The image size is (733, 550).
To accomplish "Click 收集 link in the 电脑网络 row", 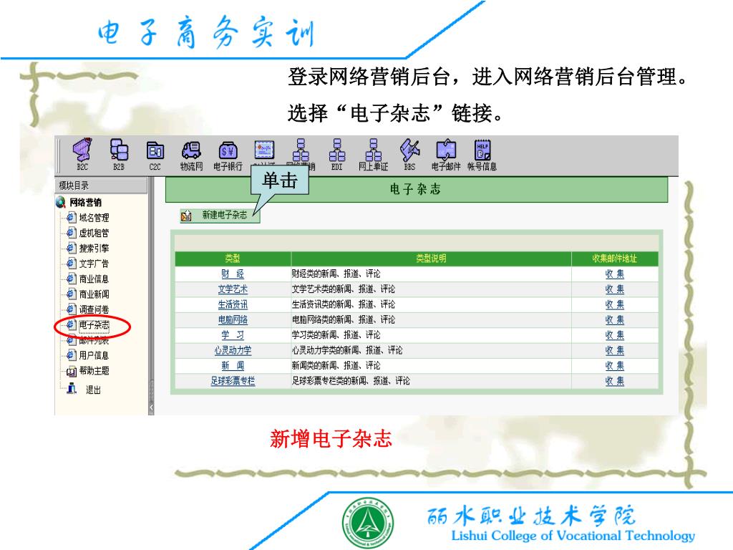I will (x=614, y=319).
